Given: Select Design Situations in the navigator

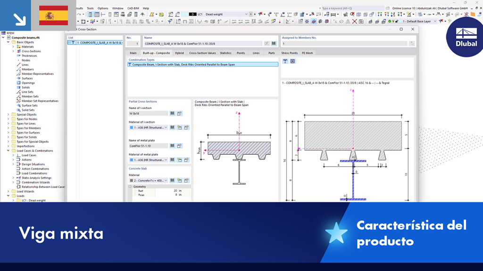Looking at the screenshot, I should click(x=33, y=164).
